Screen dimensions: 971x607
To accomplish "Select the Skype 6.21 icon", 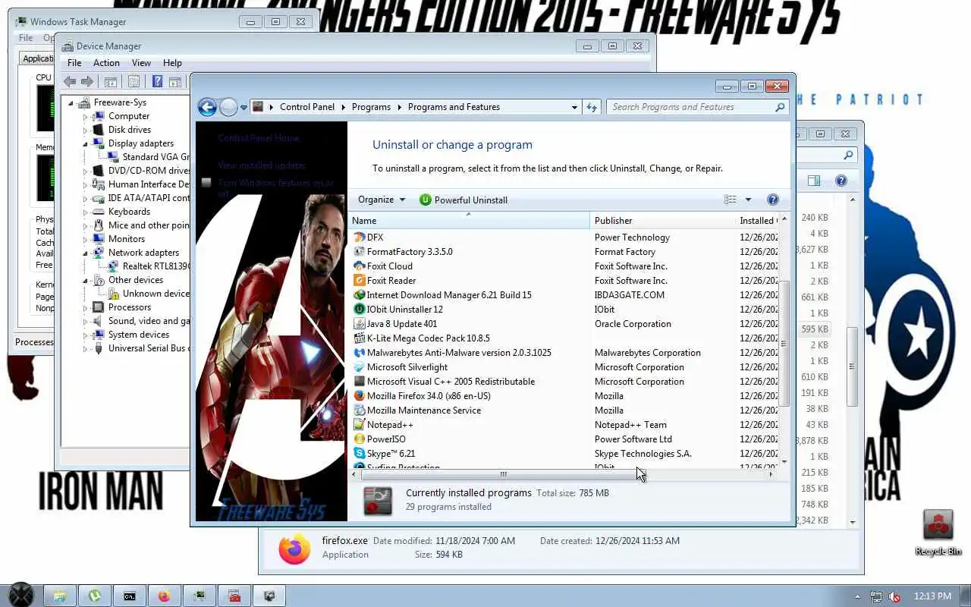I will (x=360, y=454).
